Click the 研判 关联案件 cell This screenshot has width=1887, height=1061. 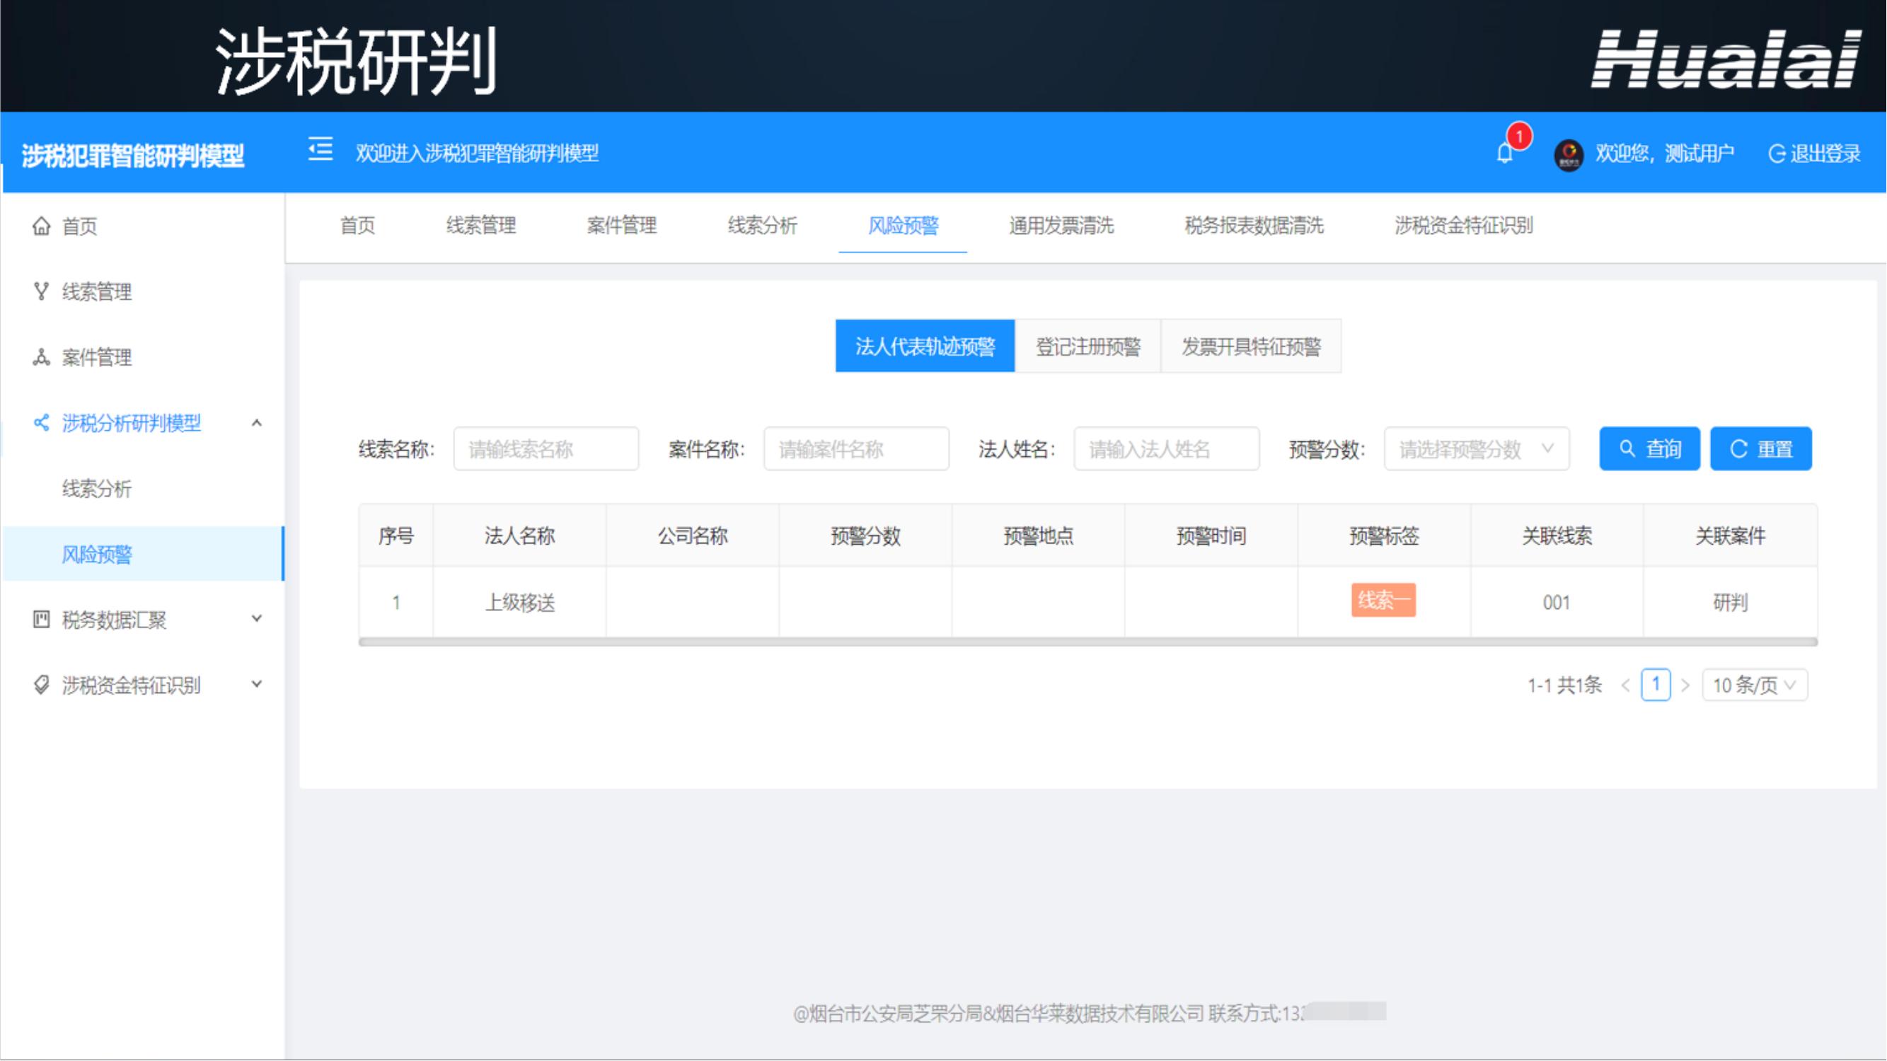(1730, 603)
